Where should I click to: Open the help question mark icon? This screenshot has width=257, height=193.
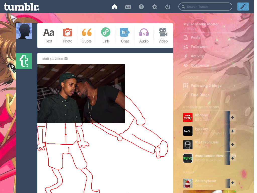pos(141,7)
